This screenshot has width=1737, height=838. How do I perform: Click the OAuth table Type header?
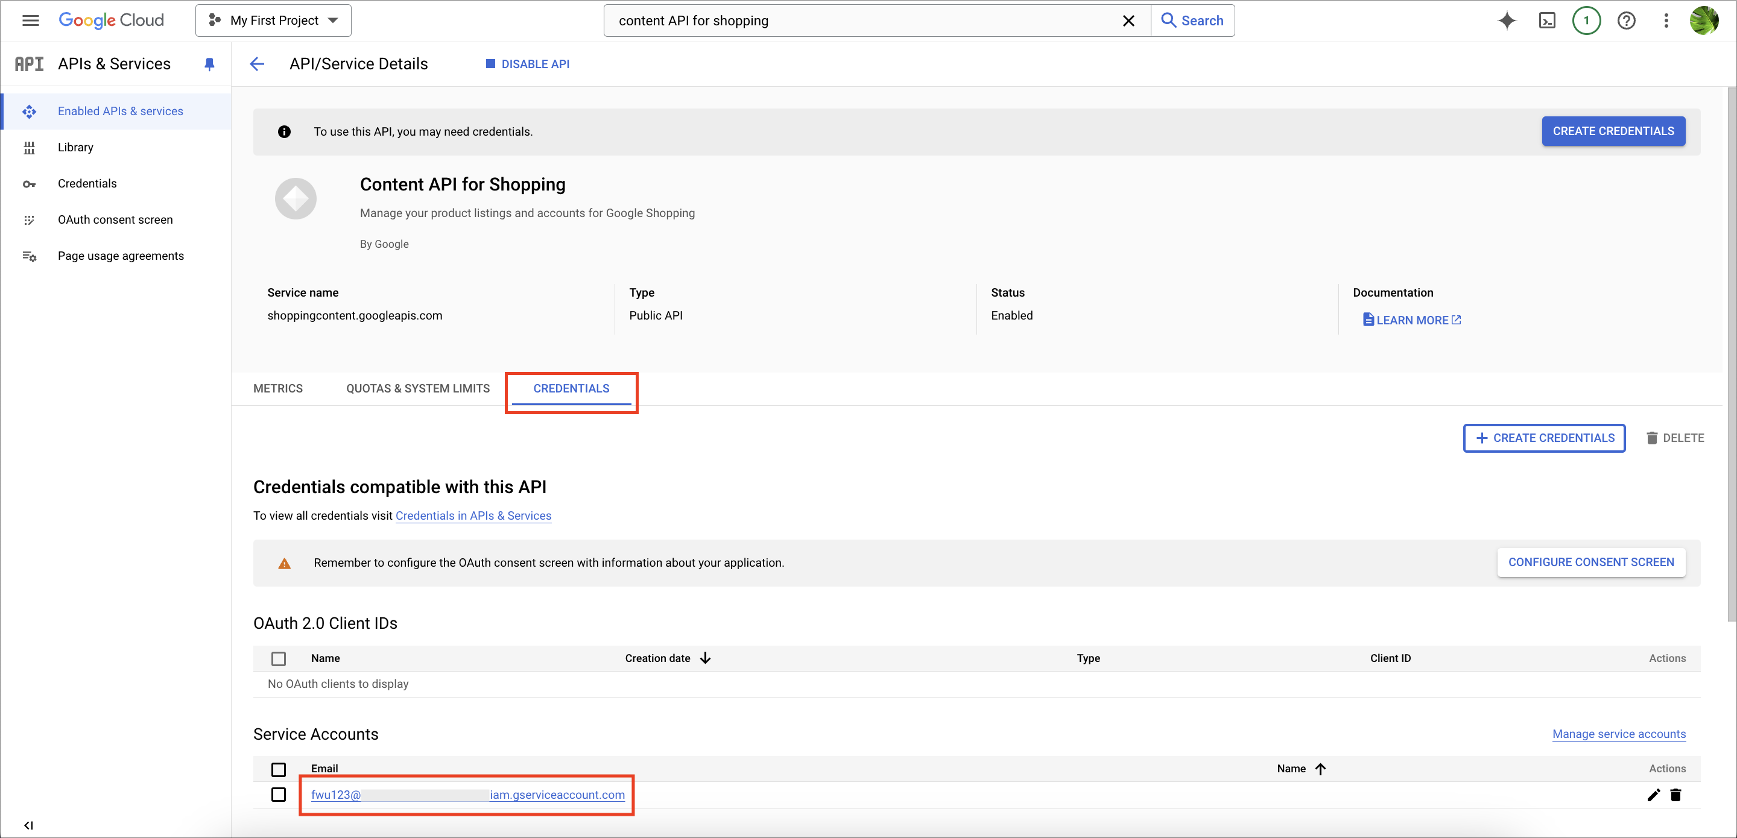click(x=1087, y=659)
